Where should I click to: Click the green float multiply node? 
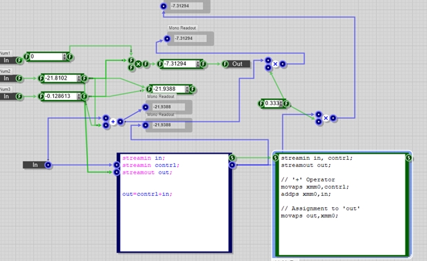(139, 64)
